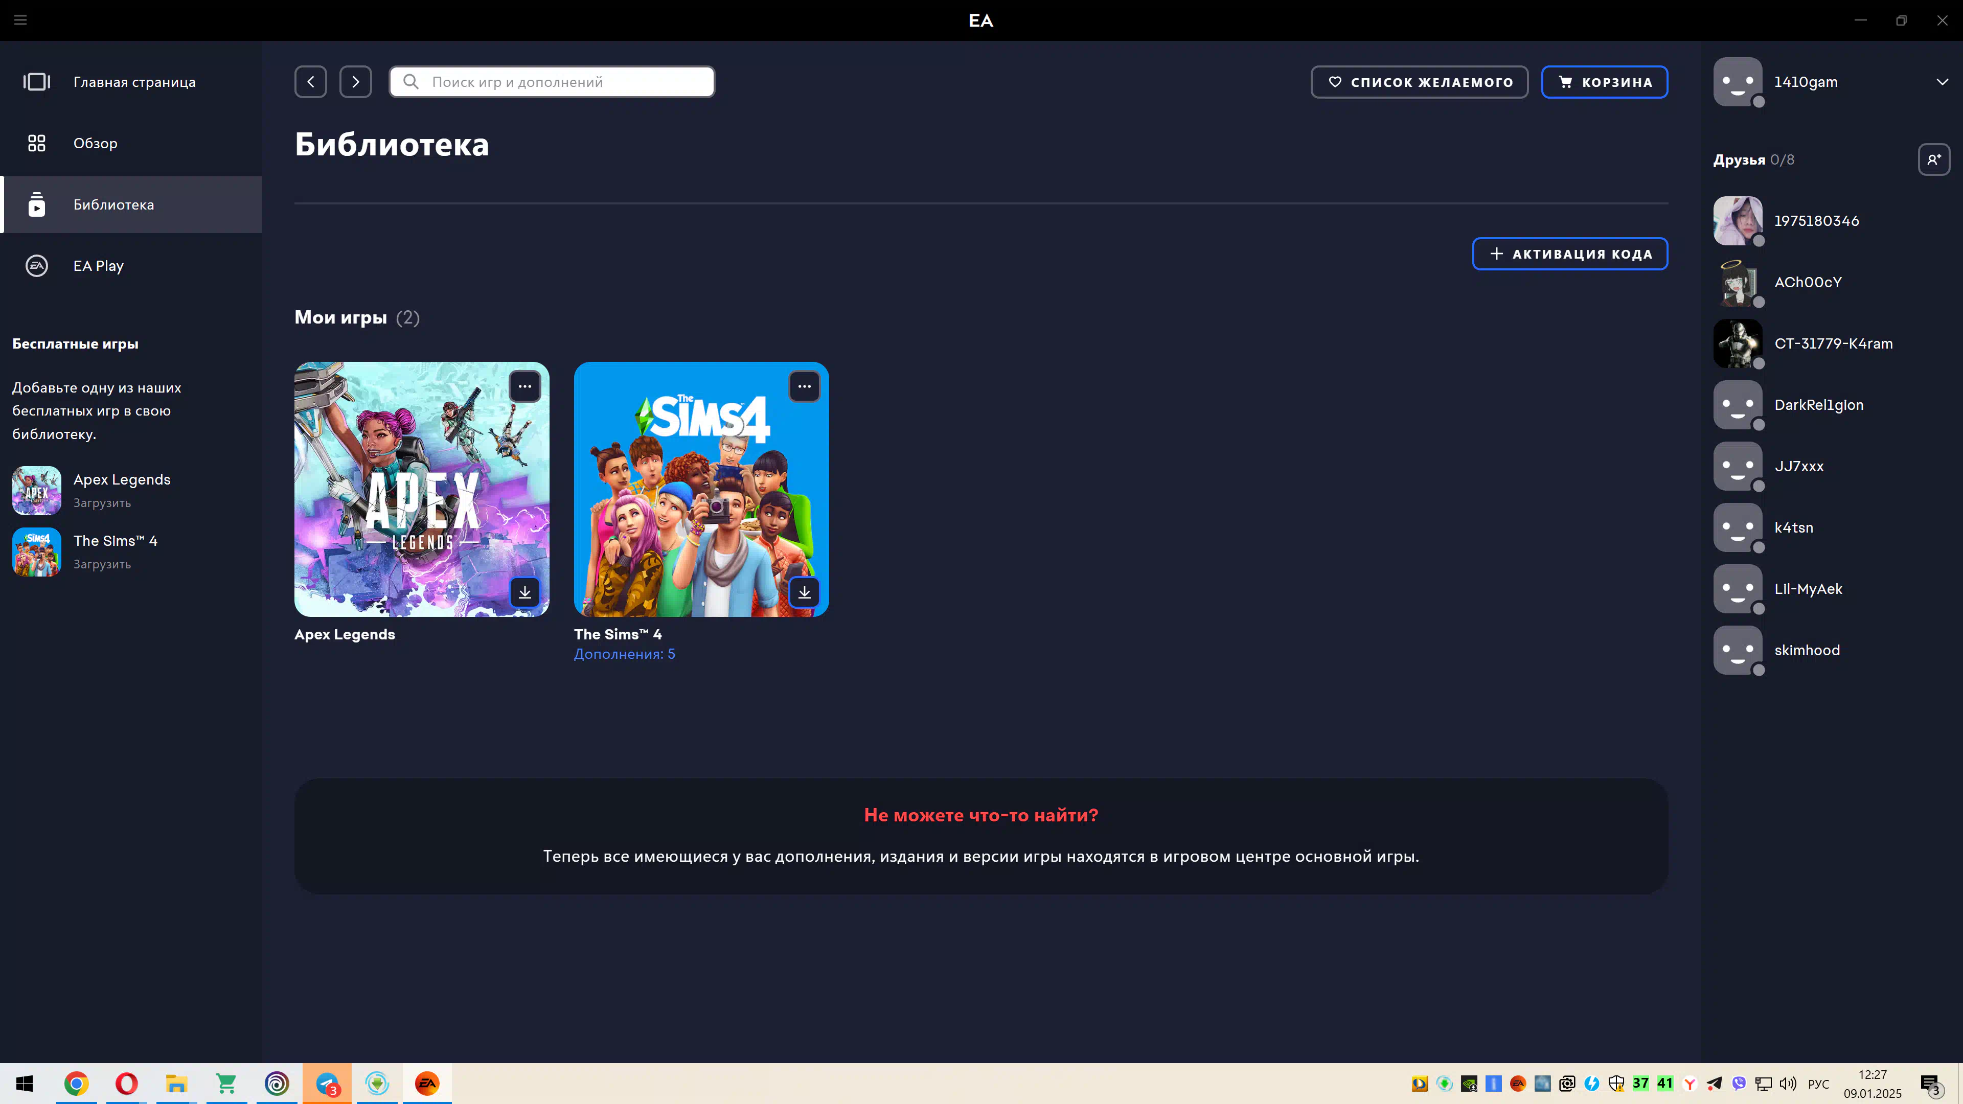Screen dimensions: 1963x1104
Task: Open the Корзина cart button
Action: [1604, 82]
